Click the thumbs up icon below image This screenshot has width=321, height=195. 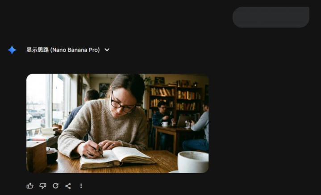click(30, 186)
